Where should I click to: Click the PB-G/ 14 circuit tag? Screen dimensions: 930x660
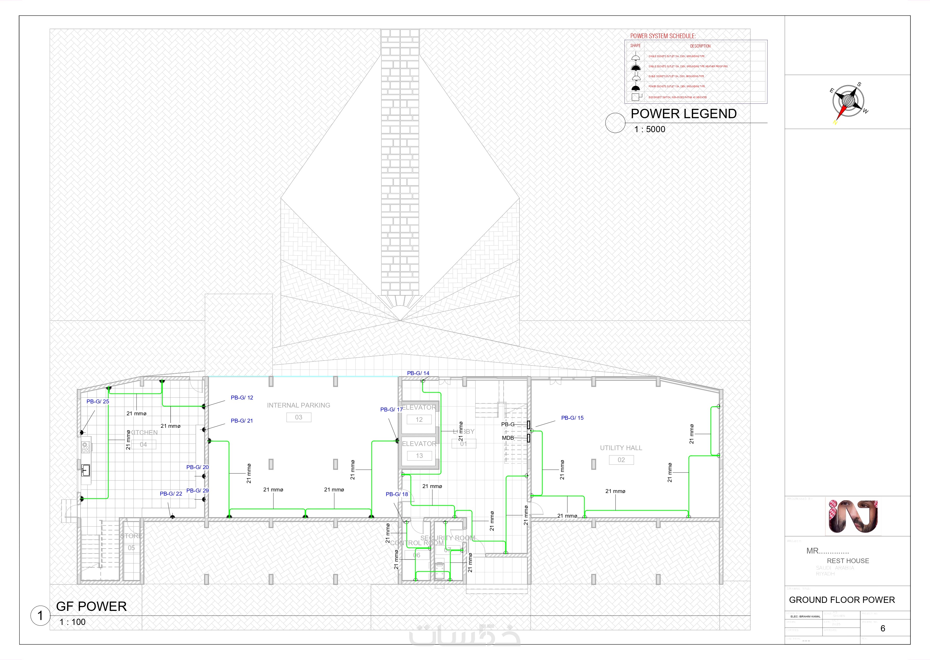click(x=418, y=373)
